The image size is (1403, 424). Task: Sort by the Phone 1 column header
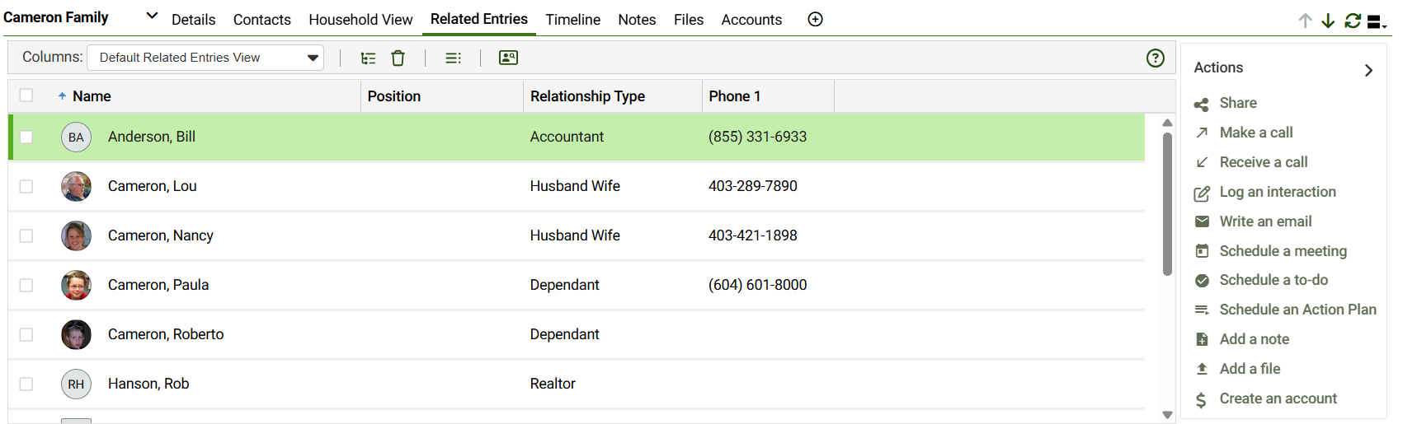[734, 96]
